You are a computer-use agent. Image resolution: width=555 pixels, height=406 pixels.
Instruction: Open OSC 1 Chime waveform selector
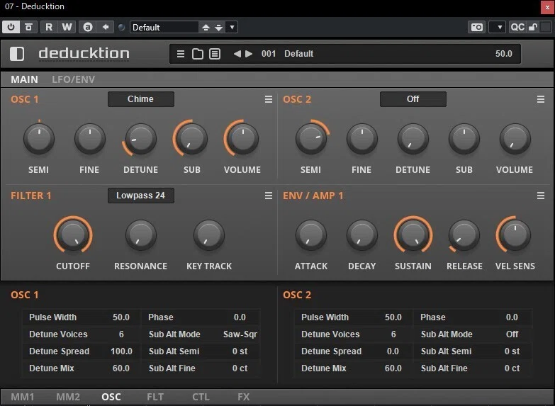pyautogui.click(x=141, y=99)
